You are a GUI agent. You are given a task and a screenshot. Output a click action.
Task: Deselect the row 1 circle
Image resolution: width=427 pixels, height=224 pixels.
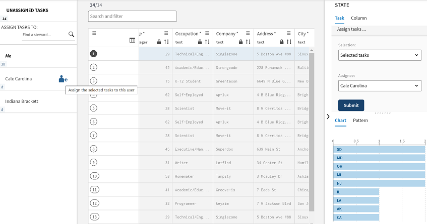click(94, 53)
